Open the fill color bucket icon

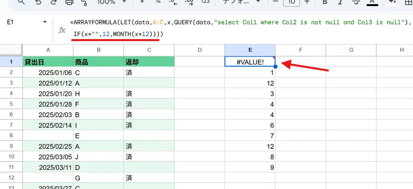click(391, 2)
